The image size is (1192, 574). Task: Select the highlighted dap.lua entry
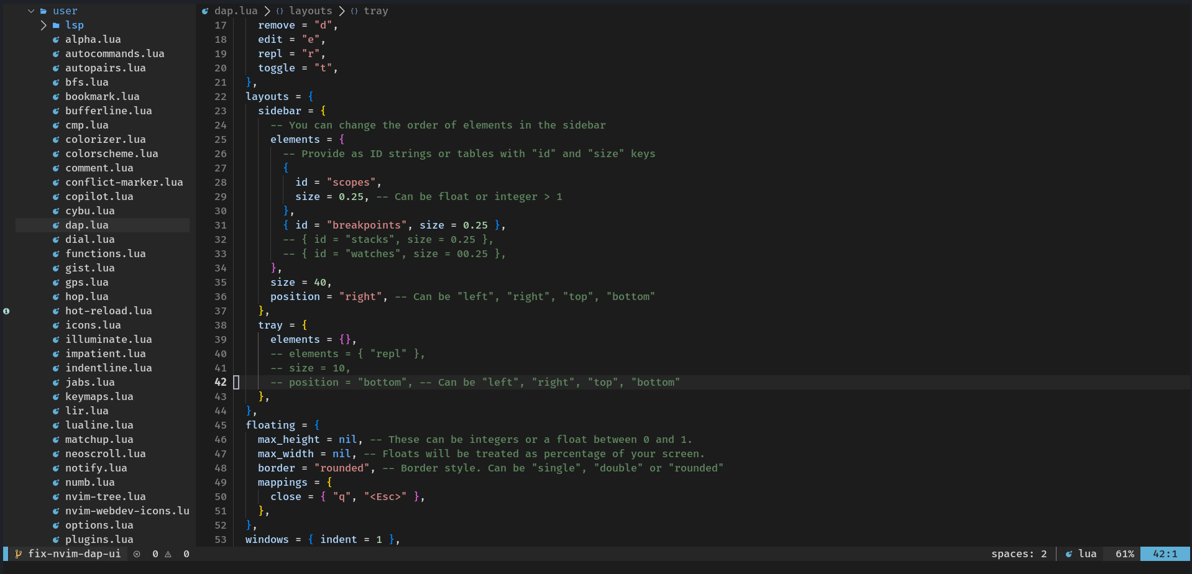point(103,225)
